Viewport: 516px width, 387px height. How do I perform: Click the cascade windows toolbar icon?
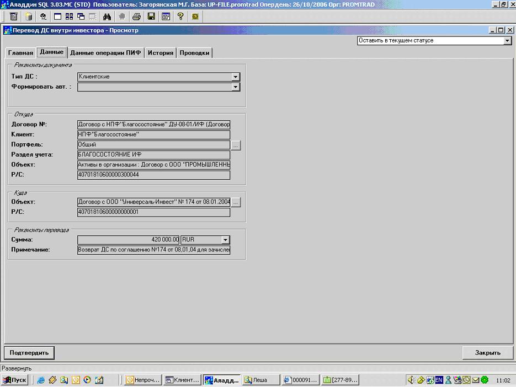81,17
